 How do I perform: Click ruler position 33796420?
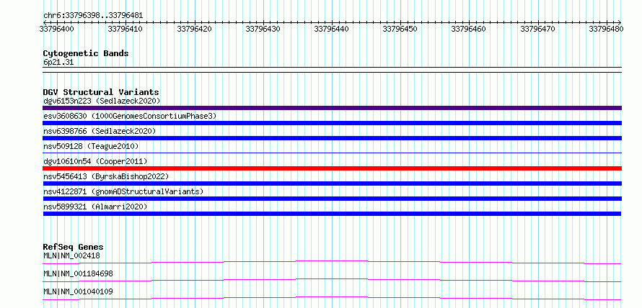point(194,29)
